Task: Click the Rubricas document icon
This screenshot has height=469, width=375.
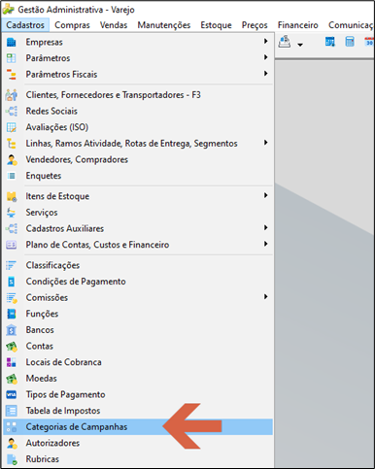Action: 12,459
